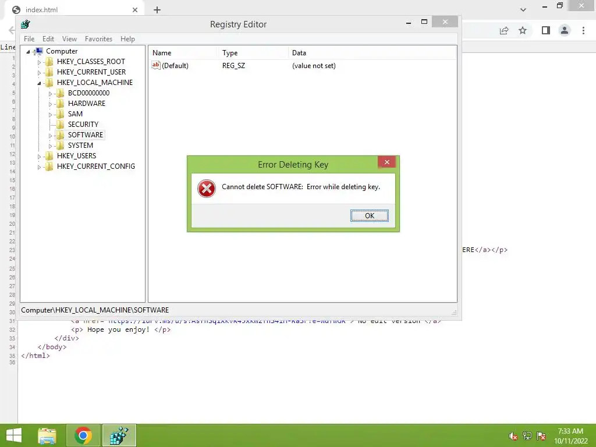Open the File menu in Registry Editor

[x=29, y=39]
